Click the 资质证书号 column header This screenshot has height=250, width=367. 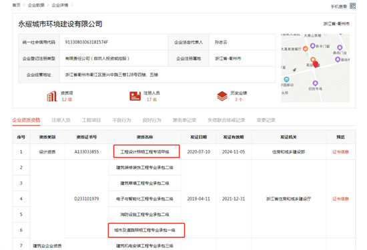(87, 137)
